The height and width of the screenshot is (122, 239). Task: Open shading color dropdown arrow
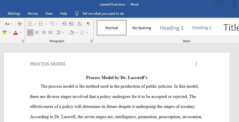click(x=76, y=32)
